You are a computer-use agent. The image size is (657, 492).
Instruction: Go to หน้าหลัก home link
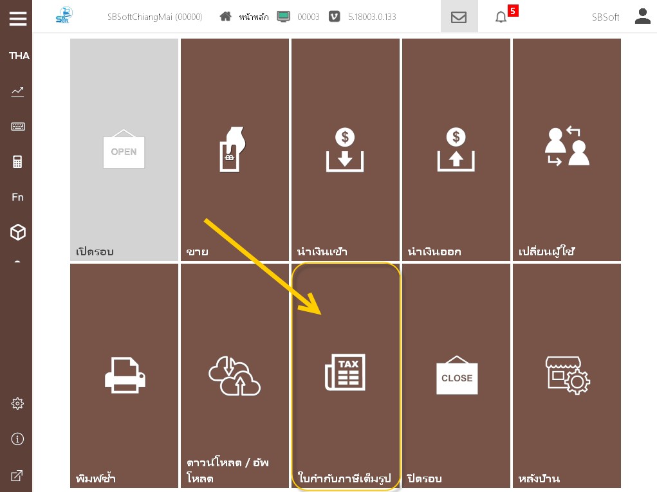[244, 17]
